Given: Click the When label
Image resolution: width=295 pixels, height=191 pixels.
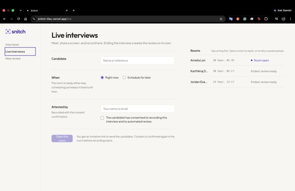Looking at the screenshot, I should click(56, 77).
